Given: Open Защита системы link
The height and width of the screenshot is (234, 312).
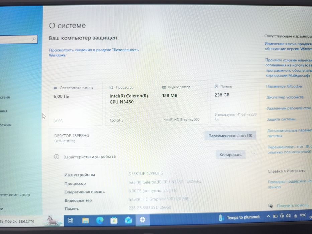Looking at the screenshot, I should [x=281, y=119].
